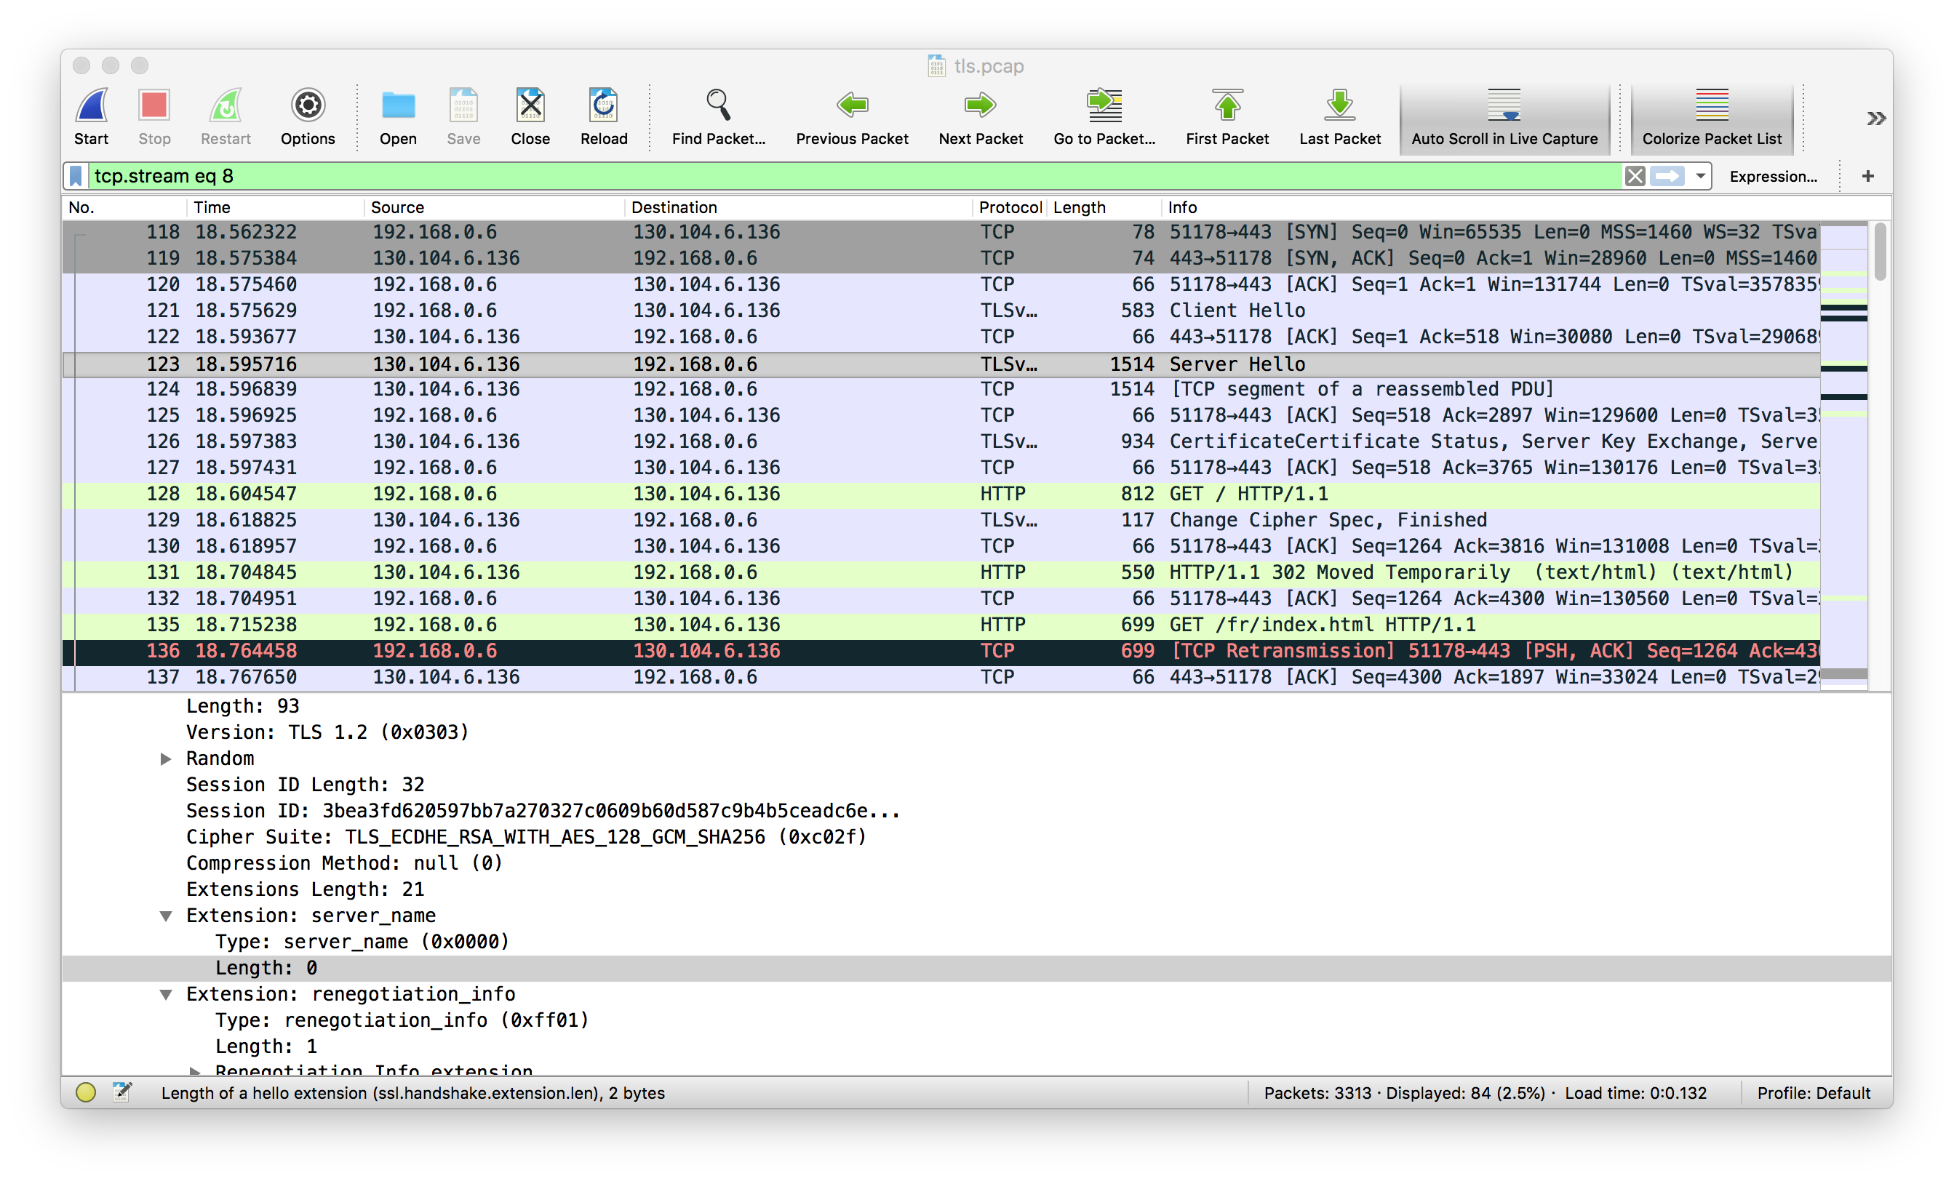Show more toolbar items chevron
1954x1181 pixels.
coord(1875,119)
